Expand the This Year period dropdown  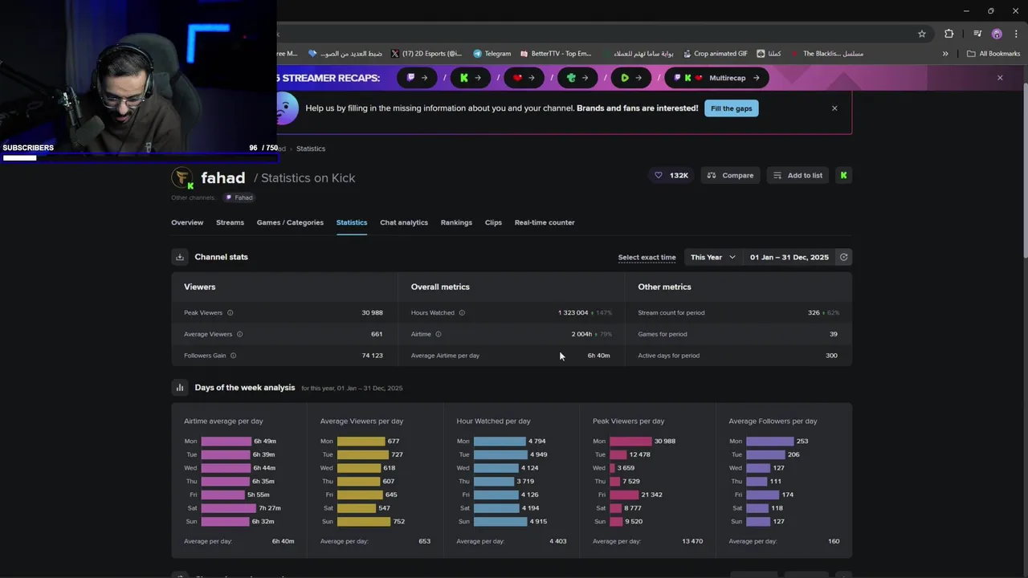pyautogui.click(x=712, y=257)
